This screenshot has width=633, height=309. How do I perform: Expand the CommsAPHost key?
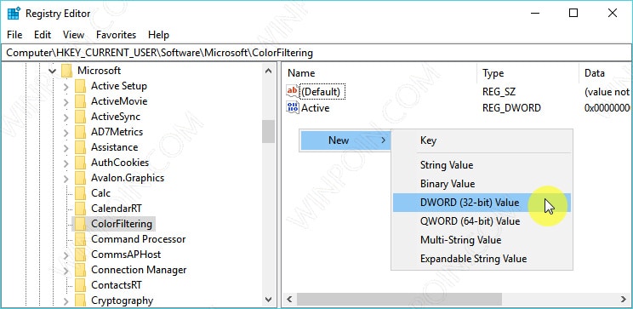click(66, 255)
